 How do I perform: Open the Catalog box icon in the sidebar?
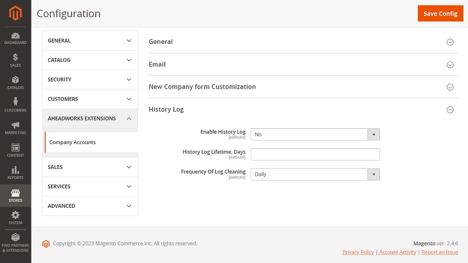click(x=16, y=83)
